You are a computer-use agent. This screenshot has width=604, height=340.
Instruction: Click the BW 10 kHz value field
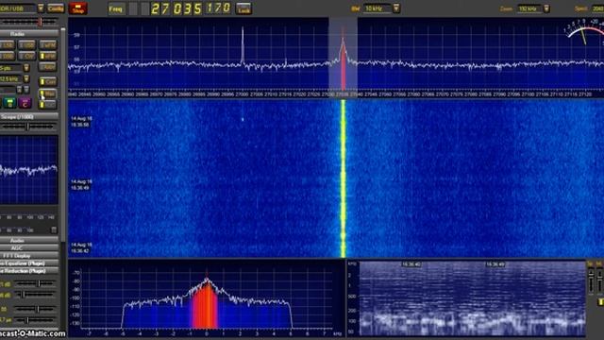pos(377,8)
